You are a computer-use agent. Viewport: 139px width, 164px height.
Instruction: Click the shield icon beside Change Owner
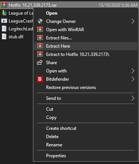[x=40, y=21]
